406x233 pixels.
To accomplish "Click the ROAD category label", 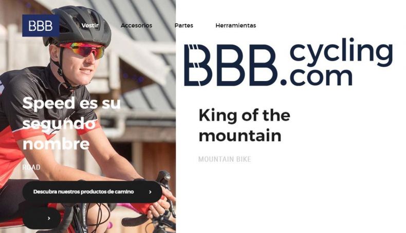I will (x=31, y=167).
